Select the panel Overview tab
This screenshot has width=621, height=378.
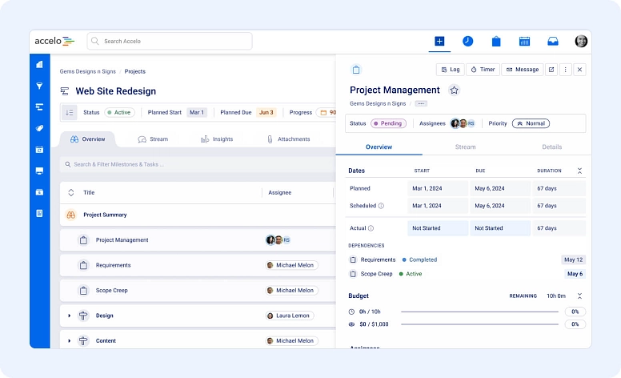(x=379, y=147)
